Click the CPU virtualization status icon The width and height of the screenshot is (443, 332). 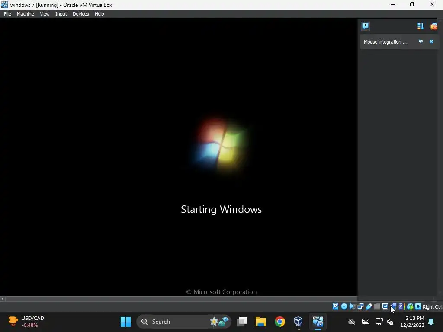(x=402, y=306)
